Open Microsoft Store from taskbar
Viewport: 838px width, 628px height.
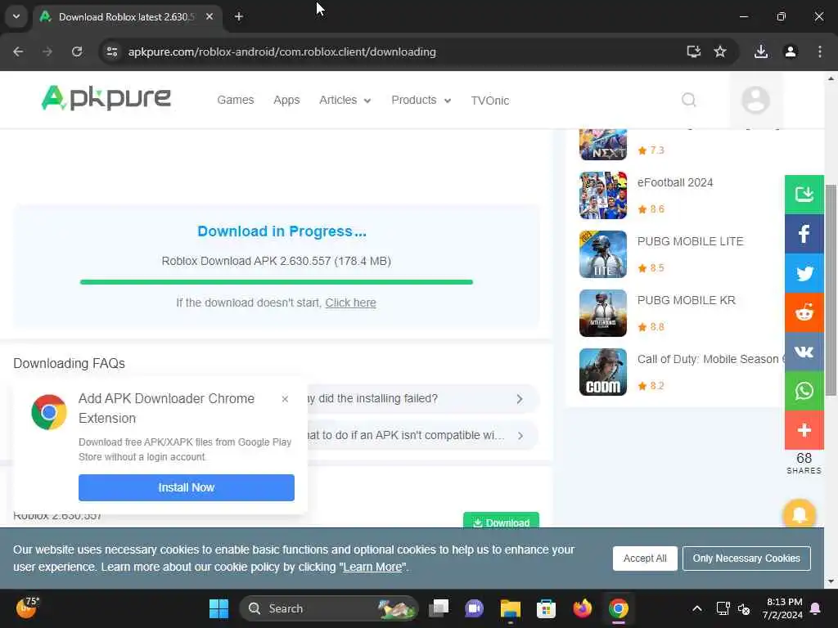click(x=546, y=608)
